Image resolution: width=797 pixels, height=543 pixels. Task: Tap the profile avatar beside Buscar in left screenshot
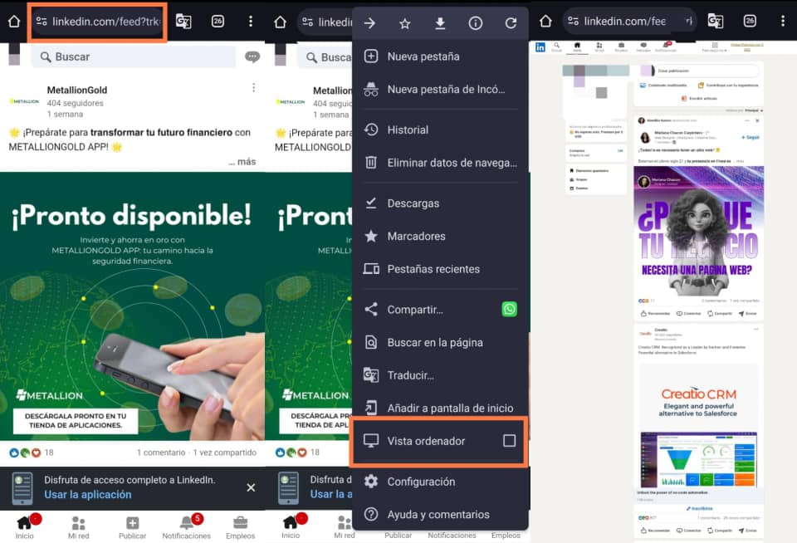(14, 55)
